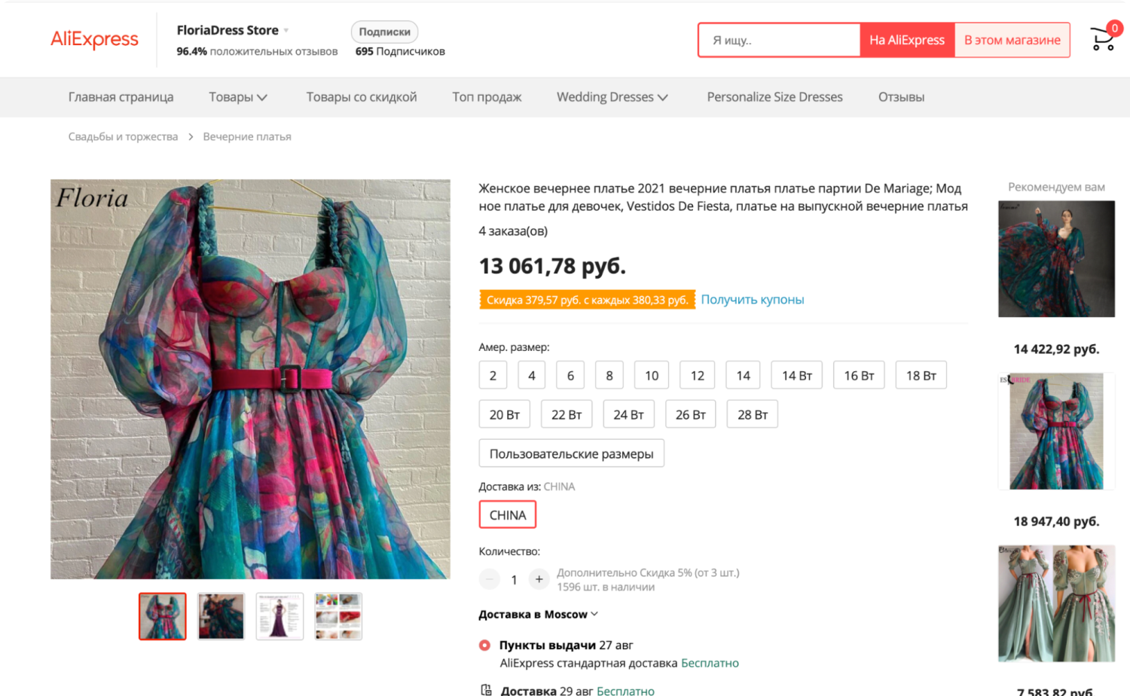Type in the Я ищу search field
1130x696 pixels.
coord(780,40)
